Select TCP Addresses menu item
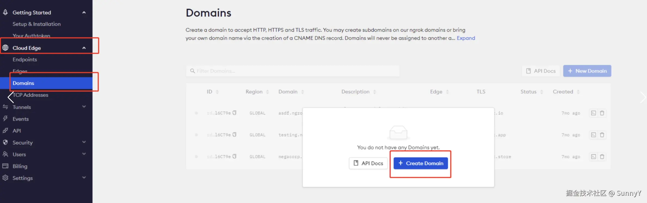647x203 pixels. tap(30, 95)
